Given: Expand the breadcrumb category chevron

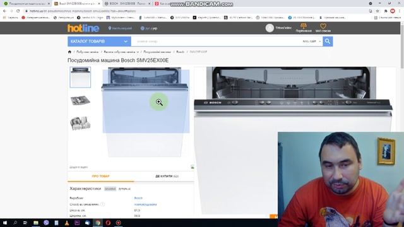Looking at the screenshot, I should coord(138,52).
